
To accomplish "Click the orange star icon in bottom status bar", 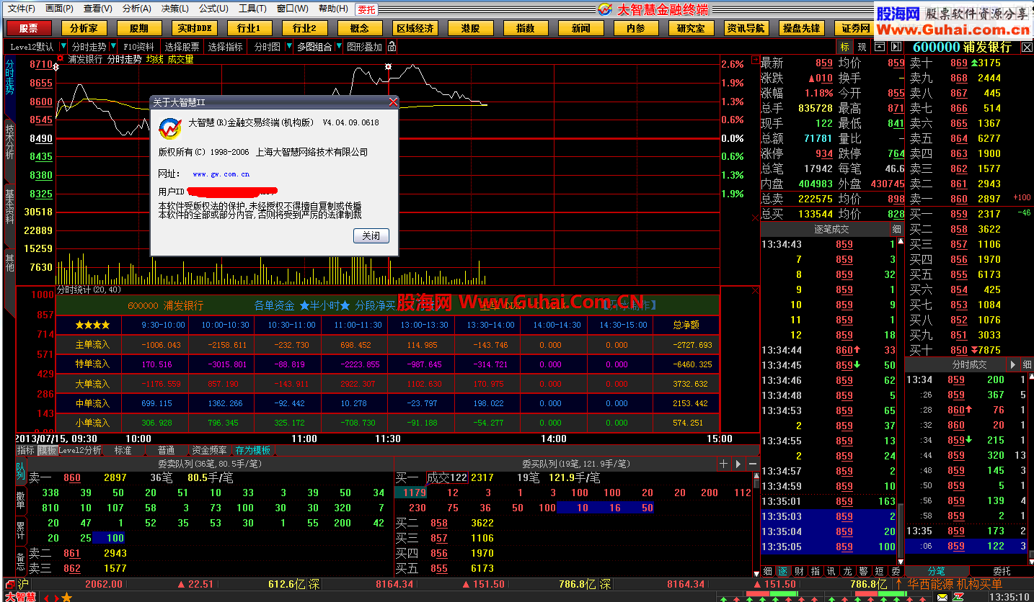I will click(x=66, y=597).
